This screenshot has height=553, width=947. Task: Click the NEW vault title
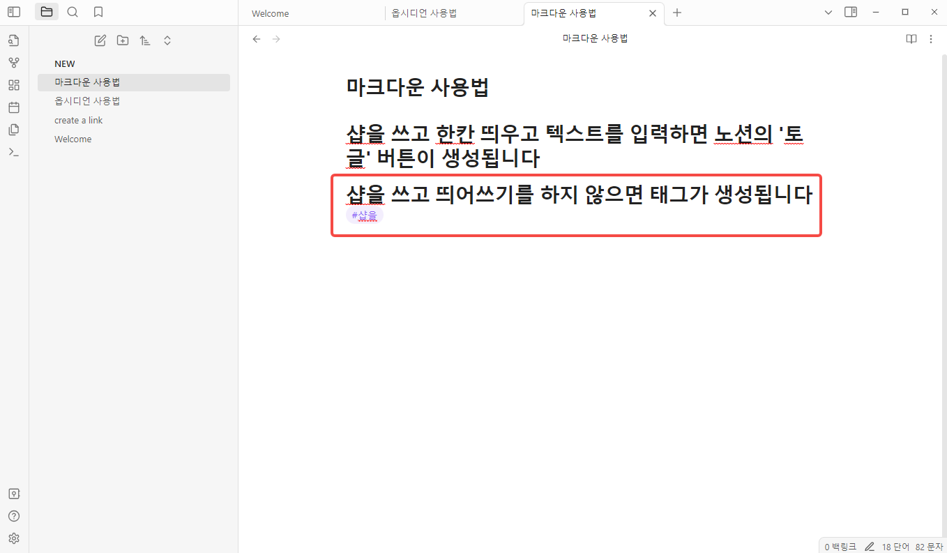point(65,63)
